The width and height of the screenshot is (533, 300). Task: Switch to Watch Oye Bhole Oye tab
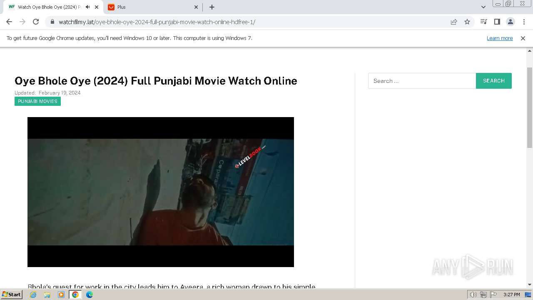(52, 7)
